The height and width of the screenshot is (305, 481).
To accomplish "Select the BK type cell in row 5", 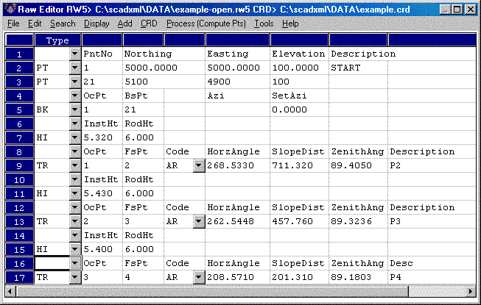I will click(x=52, y=110).
